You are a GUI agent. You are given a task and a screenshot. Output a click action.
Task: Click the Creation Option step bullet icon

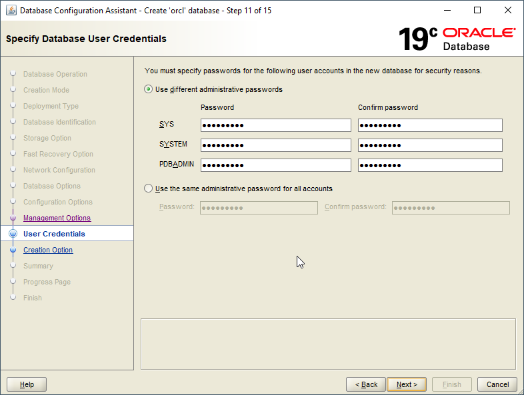13,250
